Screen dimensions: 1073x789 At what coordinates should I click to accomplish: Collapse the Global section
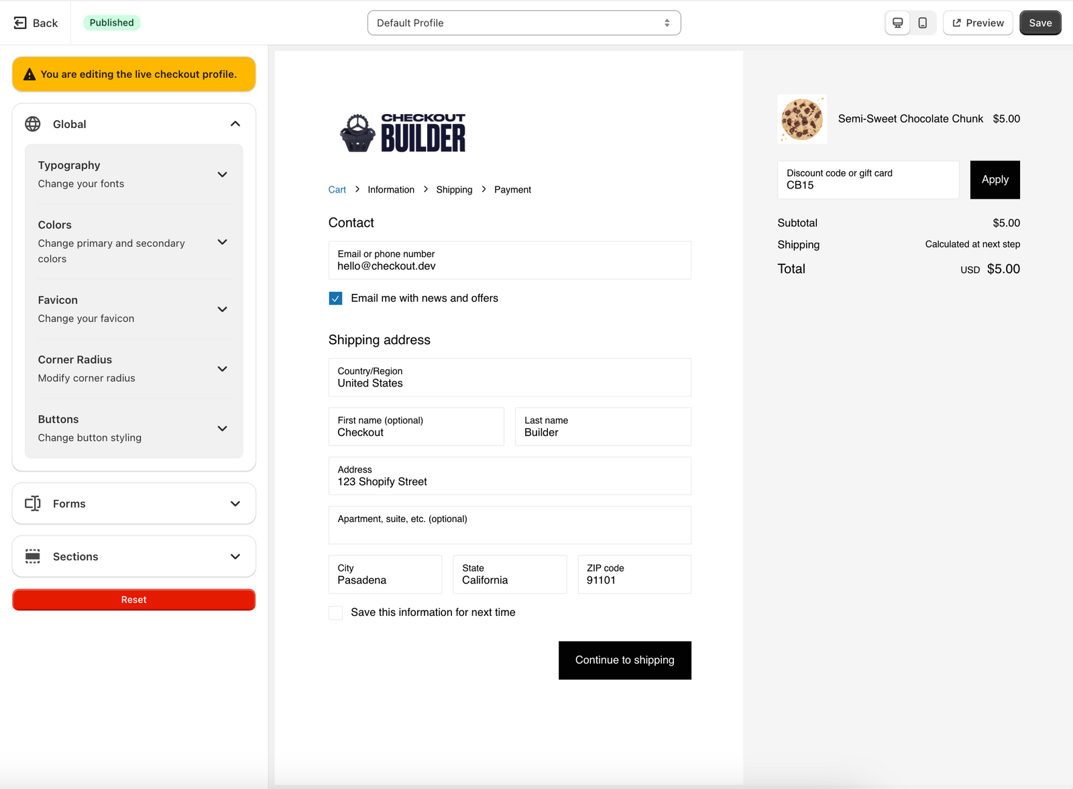click(235, 124)
